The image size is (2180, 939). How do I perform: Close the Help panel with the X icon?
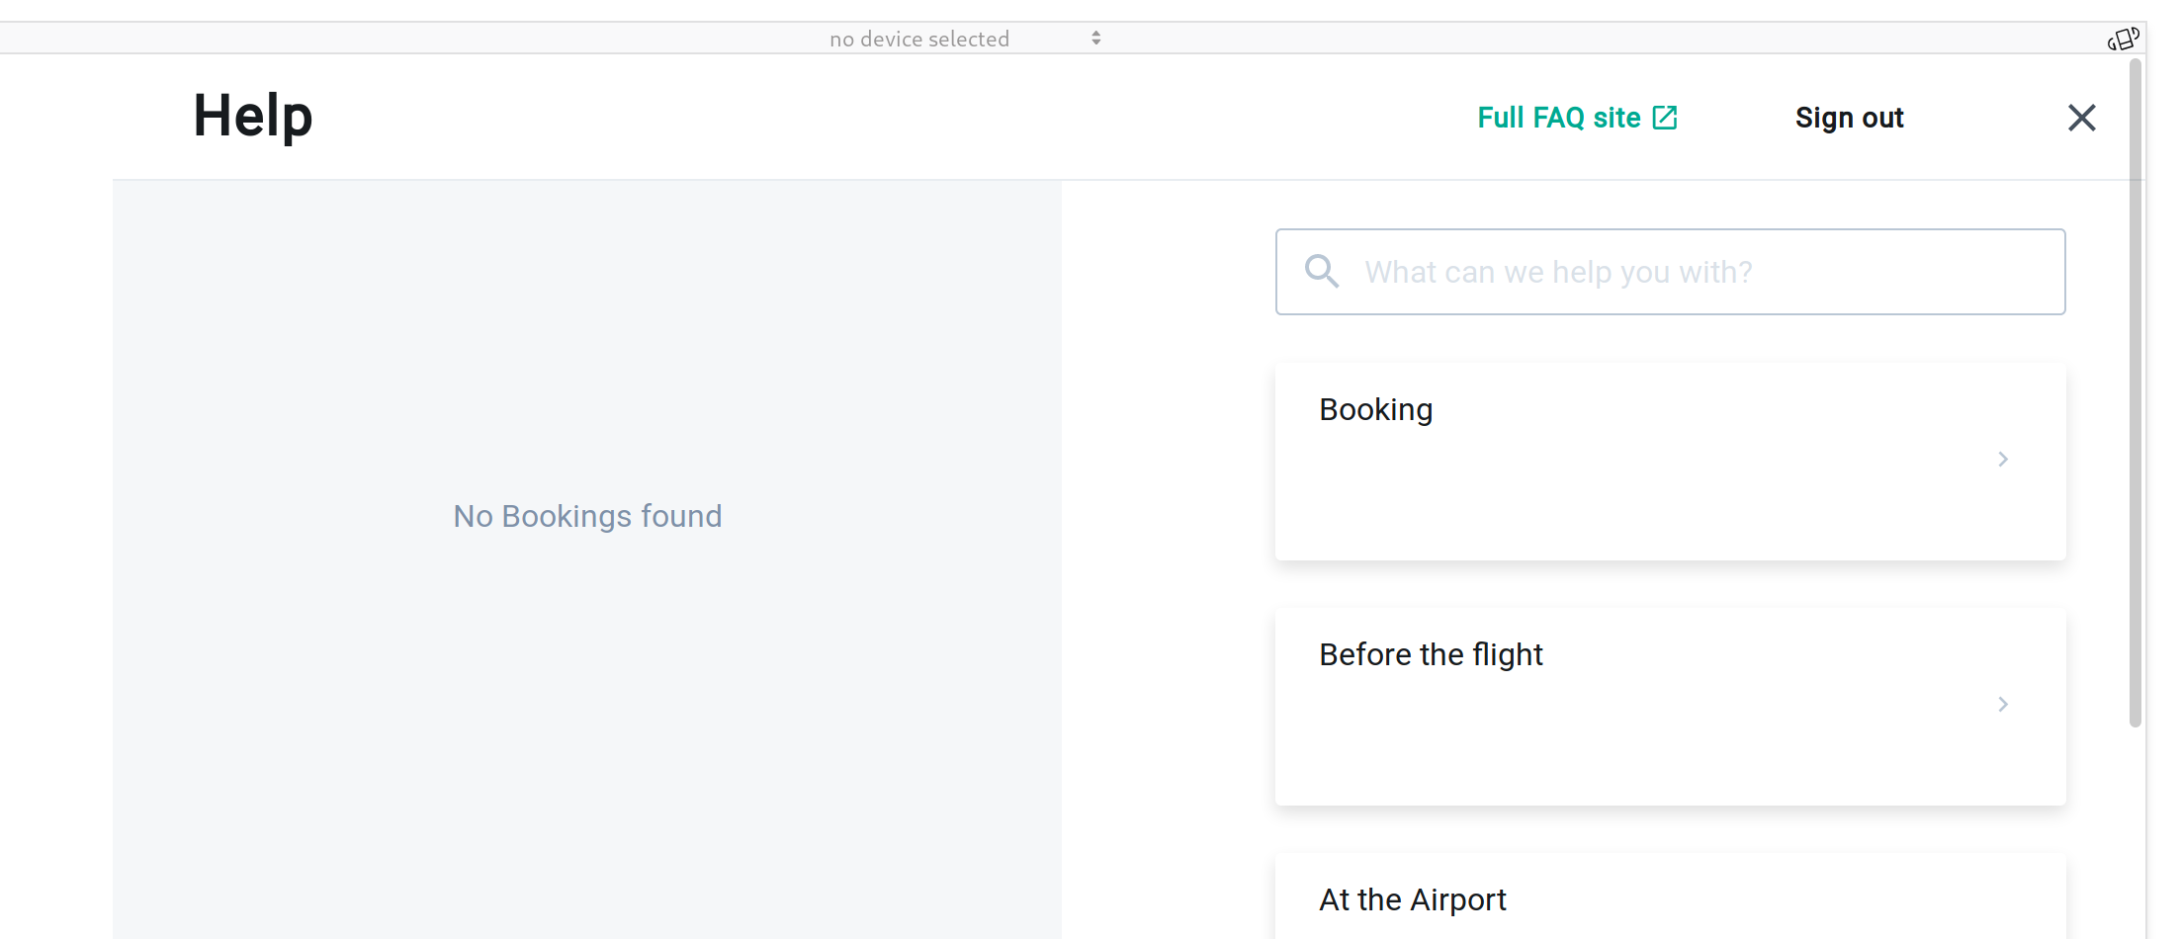(x=2082, y=117)
